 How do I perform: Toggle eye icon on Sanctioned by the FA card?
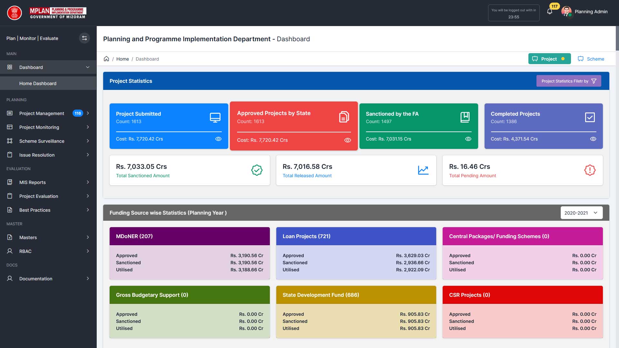point(468,139)
